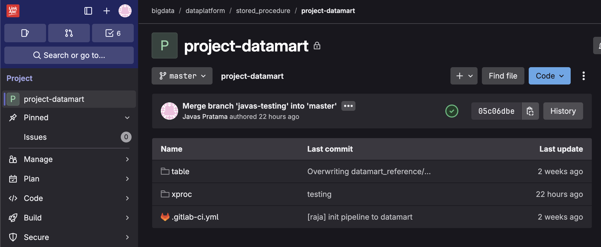Screen dimensions: 601x247
Task: Open the passed pipeline status icon
Action: pos(452,111)
